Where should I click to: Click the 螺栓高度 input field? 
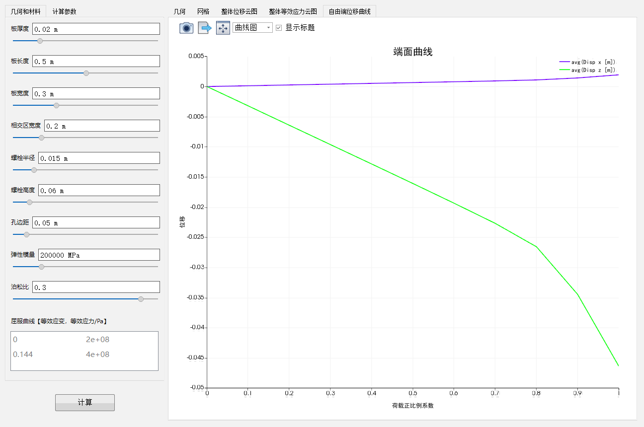tap(99, 190)
